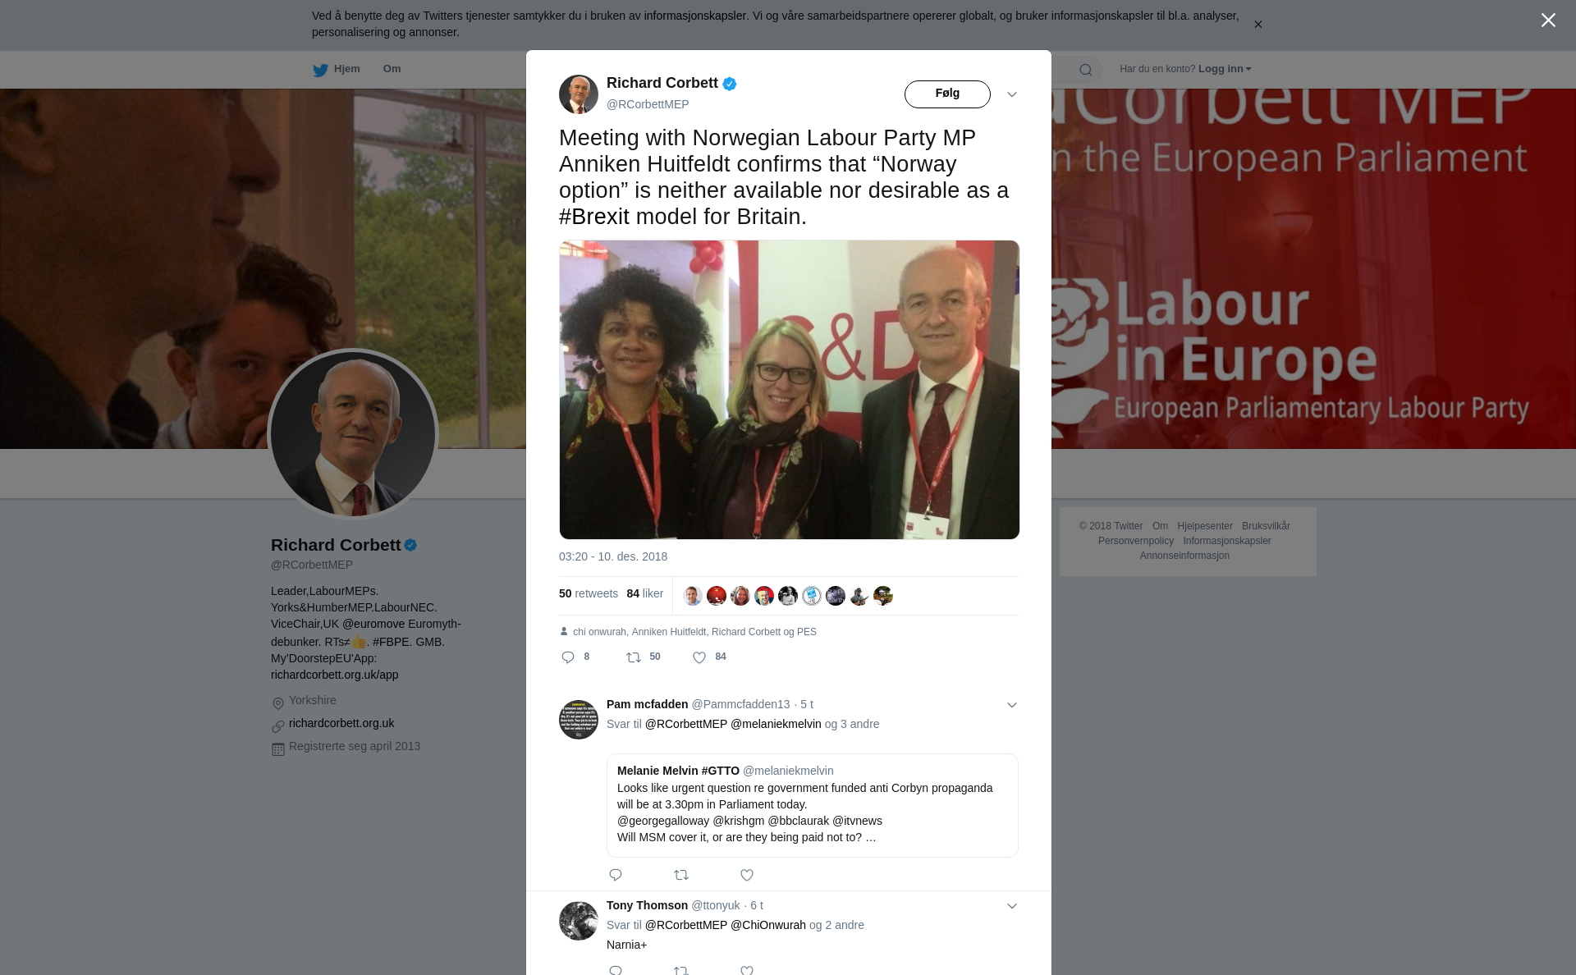Expand options for Pam mcfadden's reply
1576x975 pixels.
(1012, 705)
